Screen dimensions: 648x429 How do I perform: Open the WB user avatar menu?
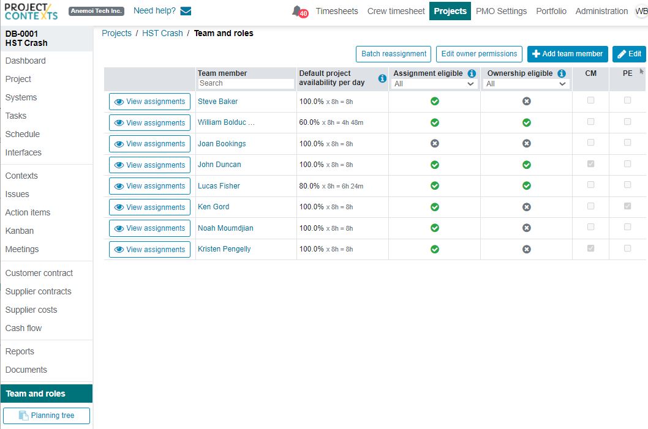tap(641, 12)
